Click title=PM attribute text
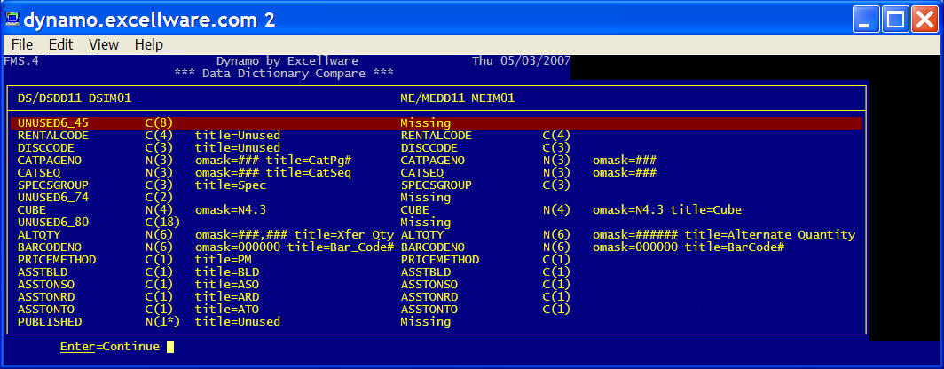The height and width of the screenshot is (369, 944). coord(224,259)
